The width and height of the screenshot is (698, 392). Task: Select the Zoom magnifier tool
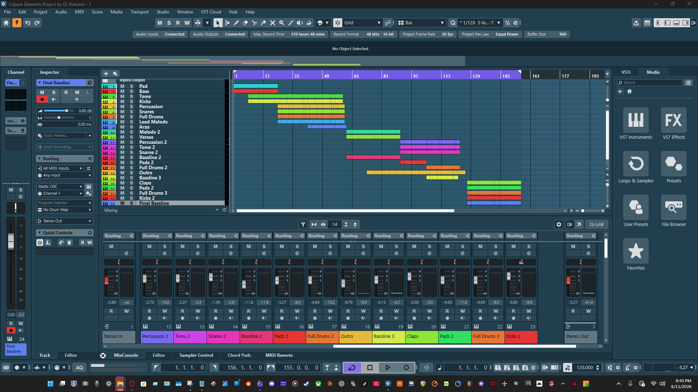tap(282, 23)
